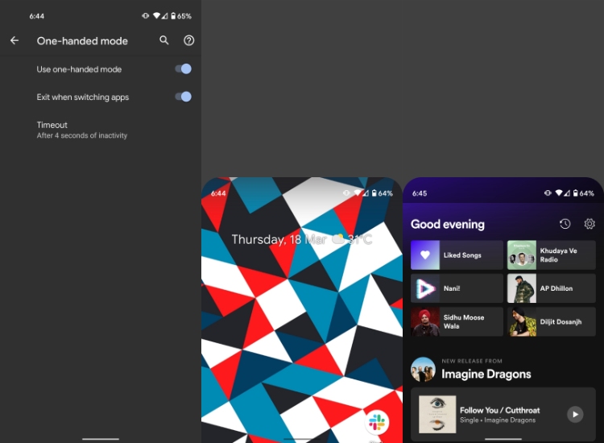
Task: Open the help question mark icon
Action: coord(189,40)
